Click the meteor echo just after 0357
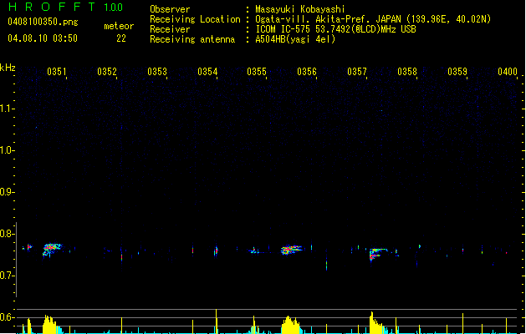526x334 pixels. 378,254
